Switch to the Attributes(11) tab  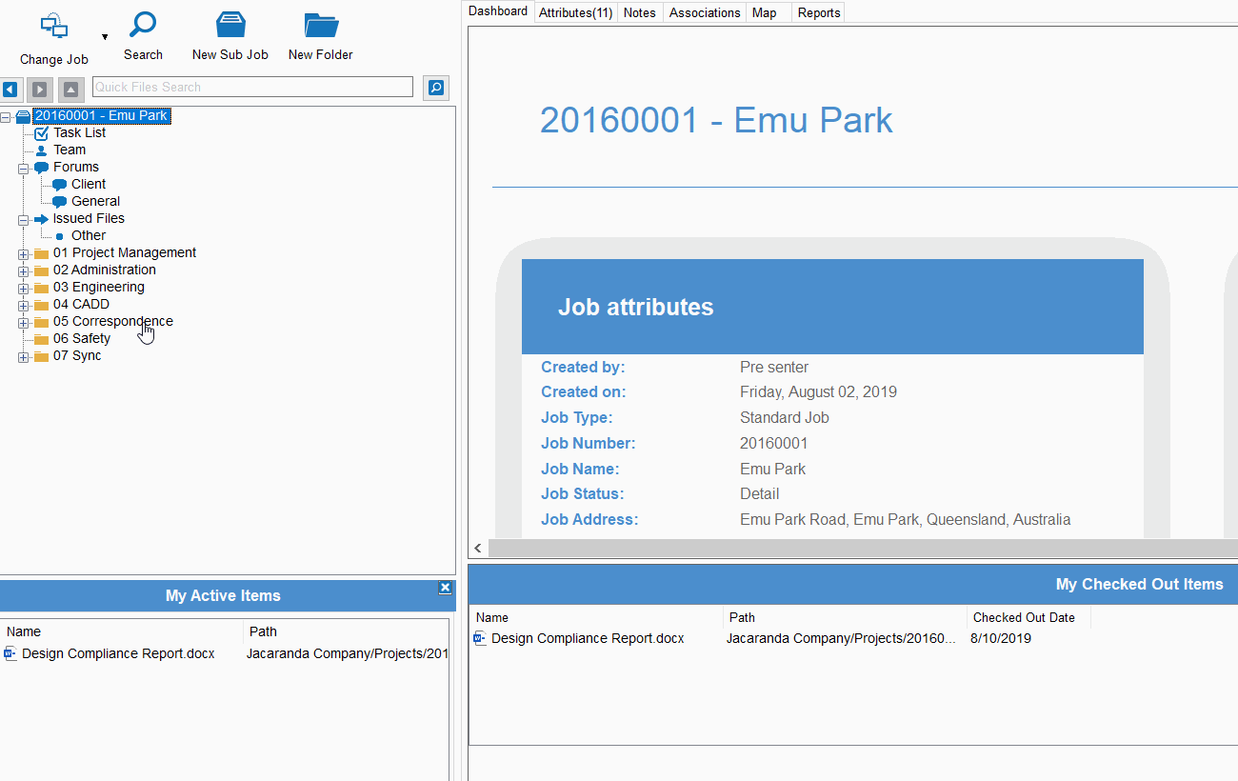575,12
